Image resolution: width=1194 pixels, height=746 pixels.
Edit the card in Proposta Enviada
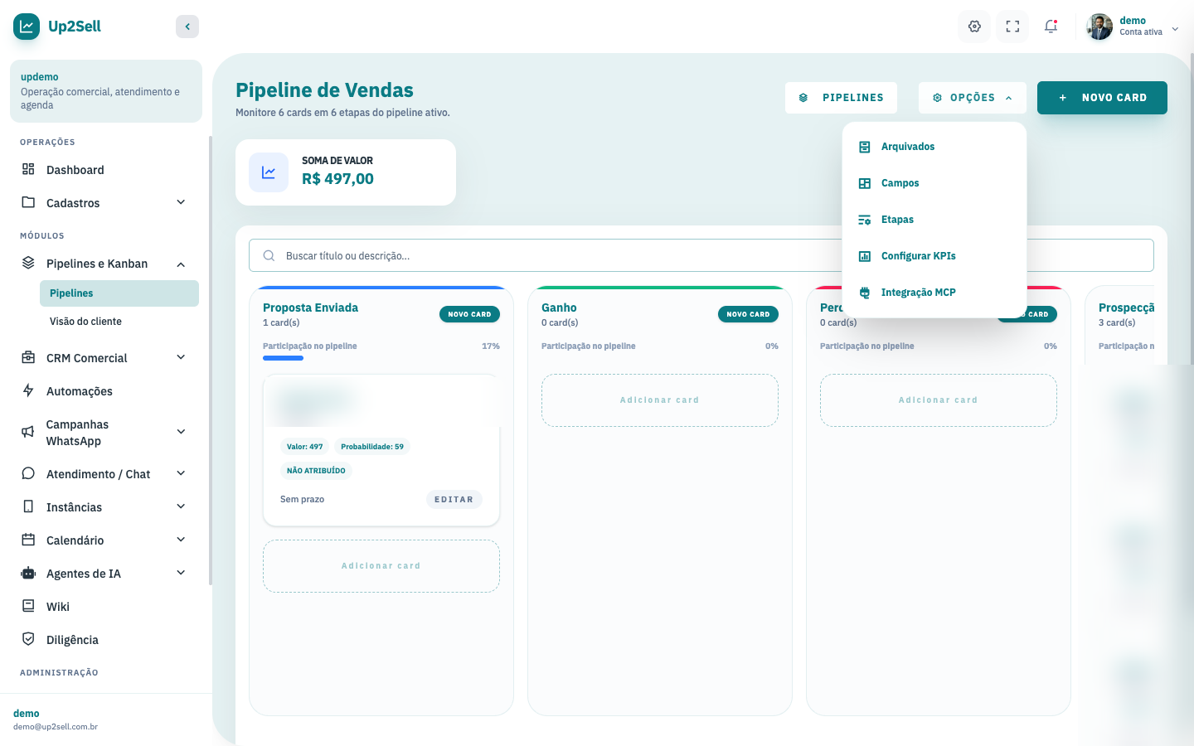coord(454,500)
